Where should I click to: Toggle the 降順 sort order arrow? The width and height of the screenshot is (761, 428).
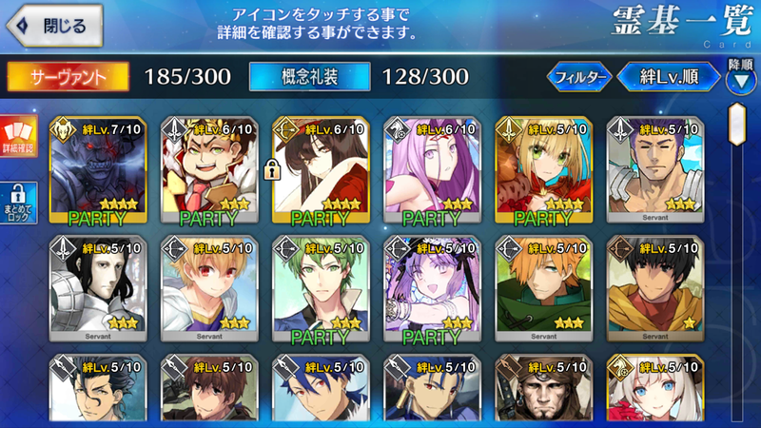pos(741,77)
